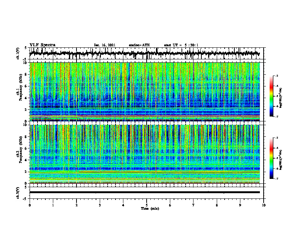
Task: Click the "ch.3(V)" axis label
Action: (18, 193)
